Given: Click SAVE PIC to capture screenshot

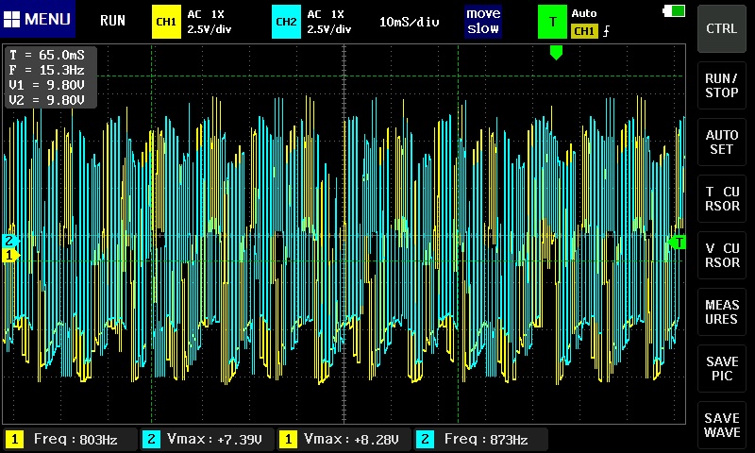Looking at the screenshot, I should (722, 369).
